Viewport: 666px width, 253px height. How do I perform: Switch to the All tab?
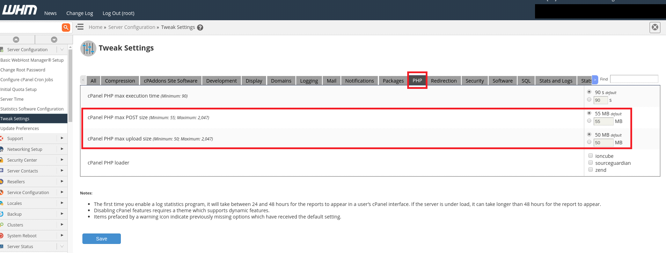[93, 80]
